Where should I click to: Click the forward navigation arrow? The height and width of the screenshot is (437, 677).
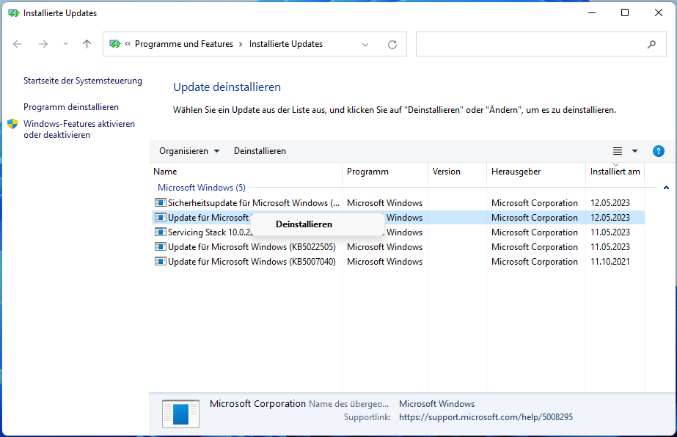[43, 44]
